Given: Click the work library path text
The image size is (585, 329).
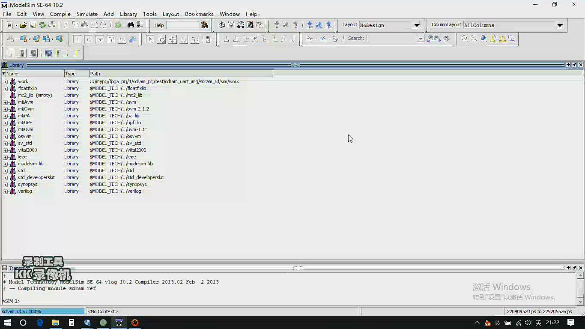Looking at the screenshot, I should pos(164,81).
